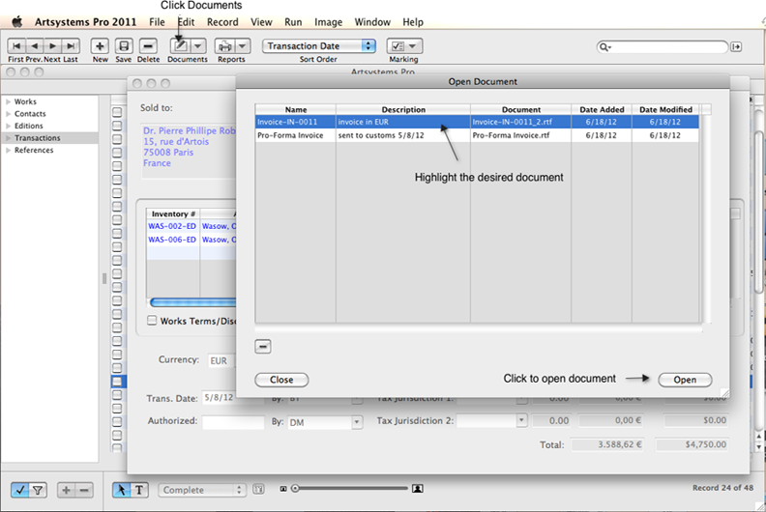Click the small image icon left of slider

283,489
